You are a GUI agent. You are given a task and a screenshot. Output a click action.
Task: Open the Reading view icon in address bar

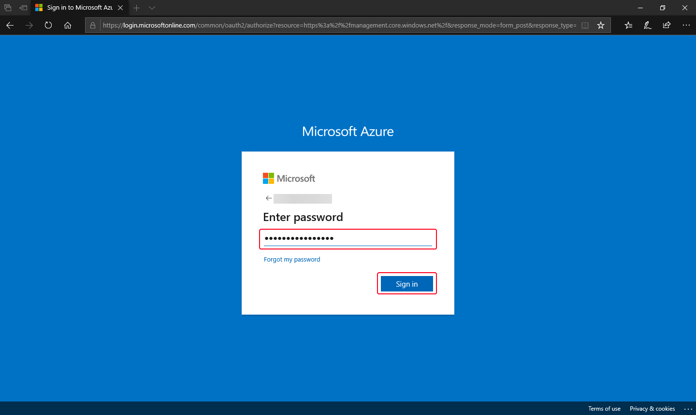[x=585, y=25]
